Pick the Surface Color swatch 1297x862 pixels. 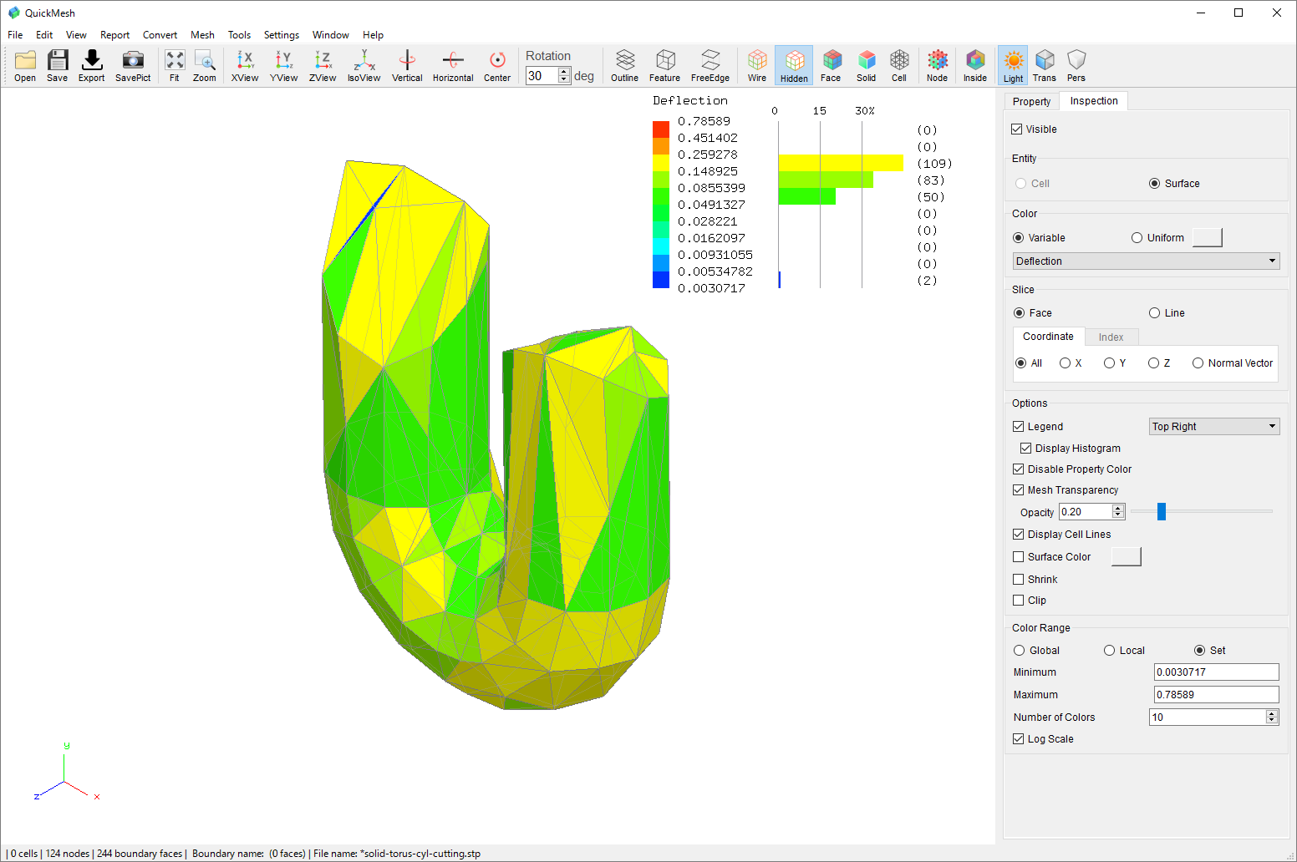pos(1126,557)
